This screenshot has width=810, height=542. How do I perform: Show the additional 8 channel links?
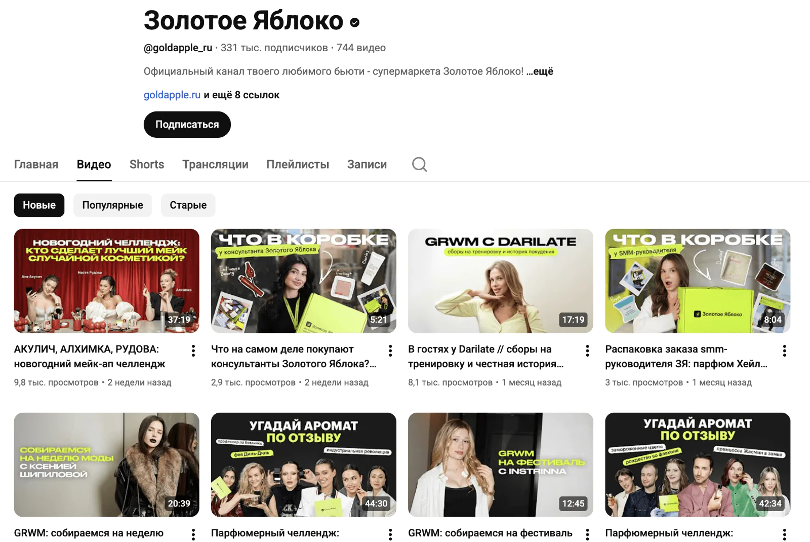coord(241,95)
